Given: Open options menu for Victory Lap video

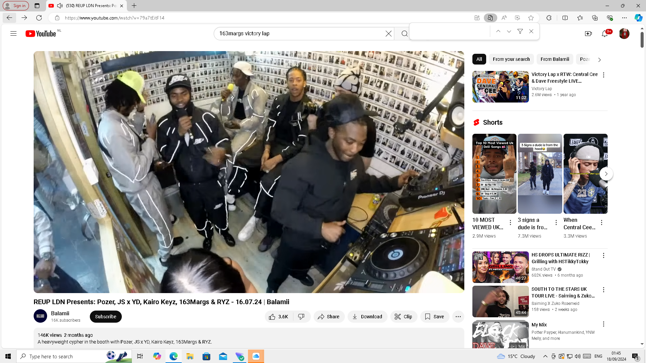Looking at the screenshot, I should point(604,75).
